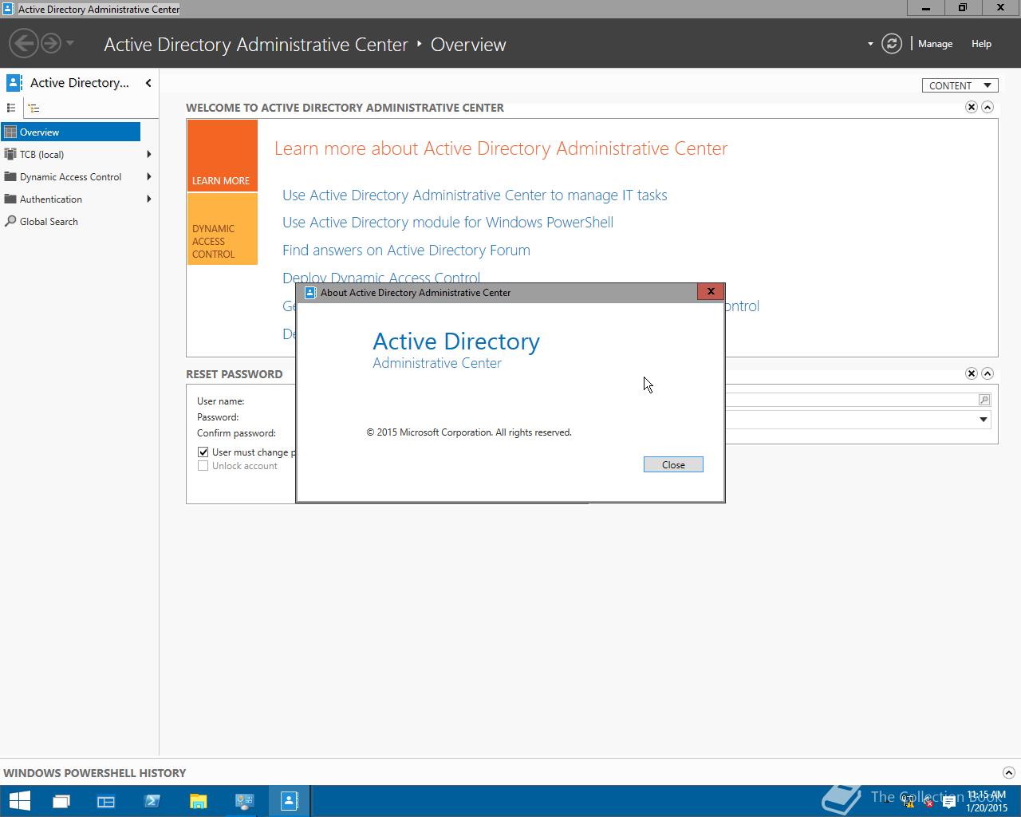Open the dropdown arrow below user name field
This screenshot has width=1021, height=817.
(983, 420)
